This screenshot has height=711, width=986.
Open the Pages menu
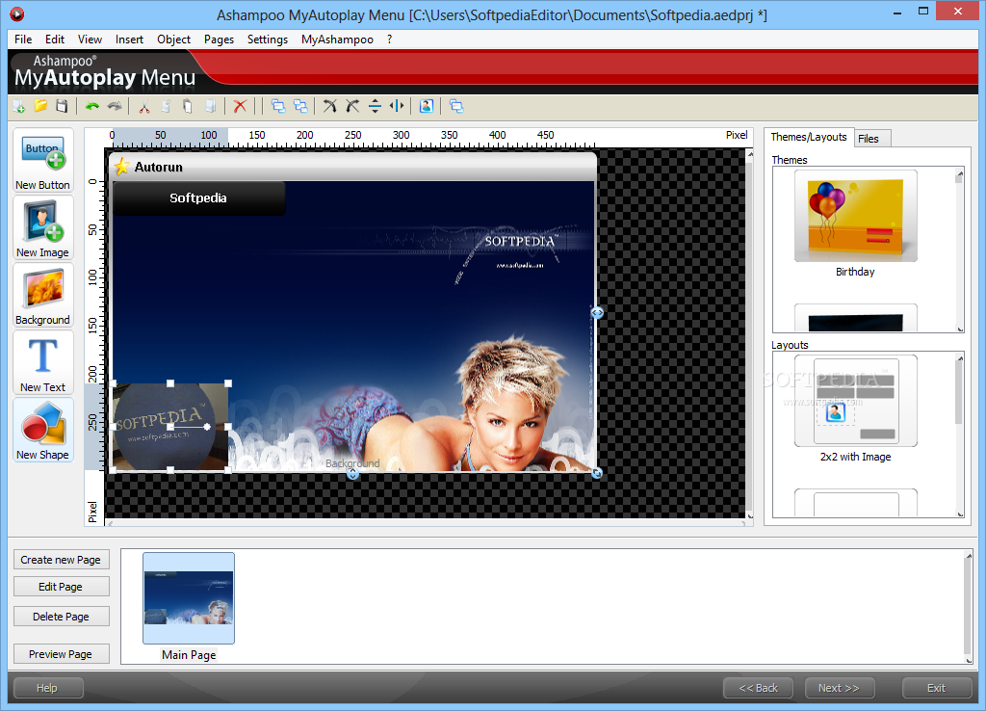(219, 39)
